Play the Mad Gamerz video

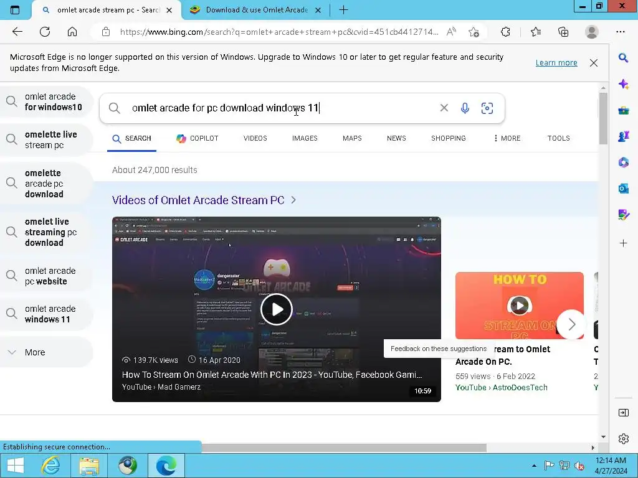[276, 309]
